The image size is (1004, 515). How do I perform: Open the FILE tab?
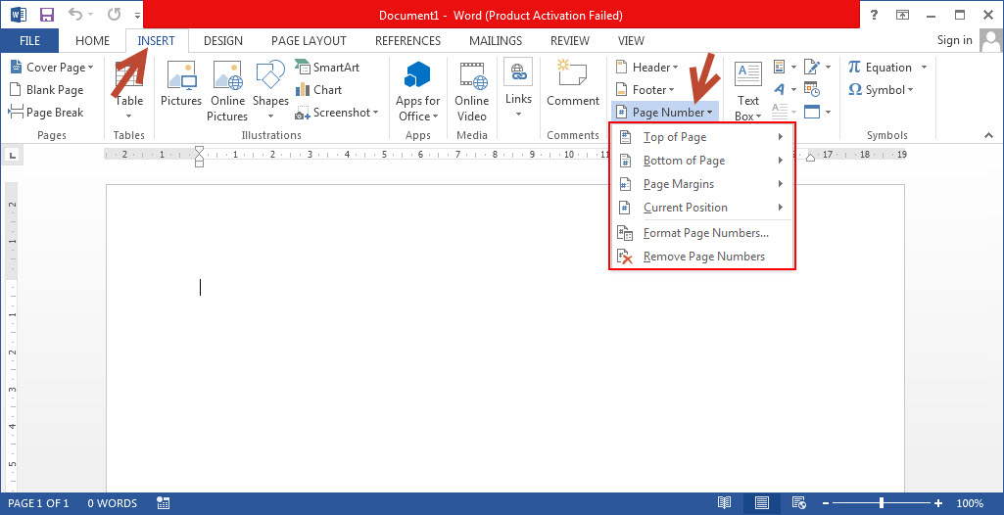click(x=29, y=40)
